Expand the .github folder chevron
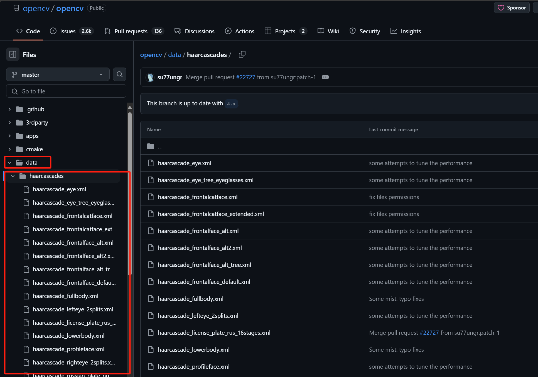Screen dimensions: 538x377 [9, 109]
